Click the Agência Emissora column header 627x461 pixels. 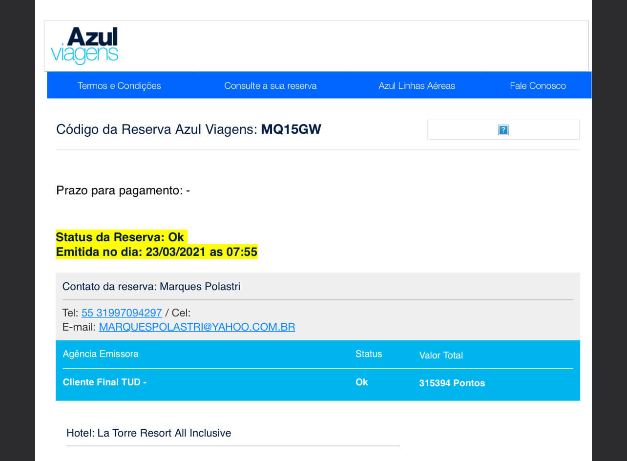tap(101, 354)
